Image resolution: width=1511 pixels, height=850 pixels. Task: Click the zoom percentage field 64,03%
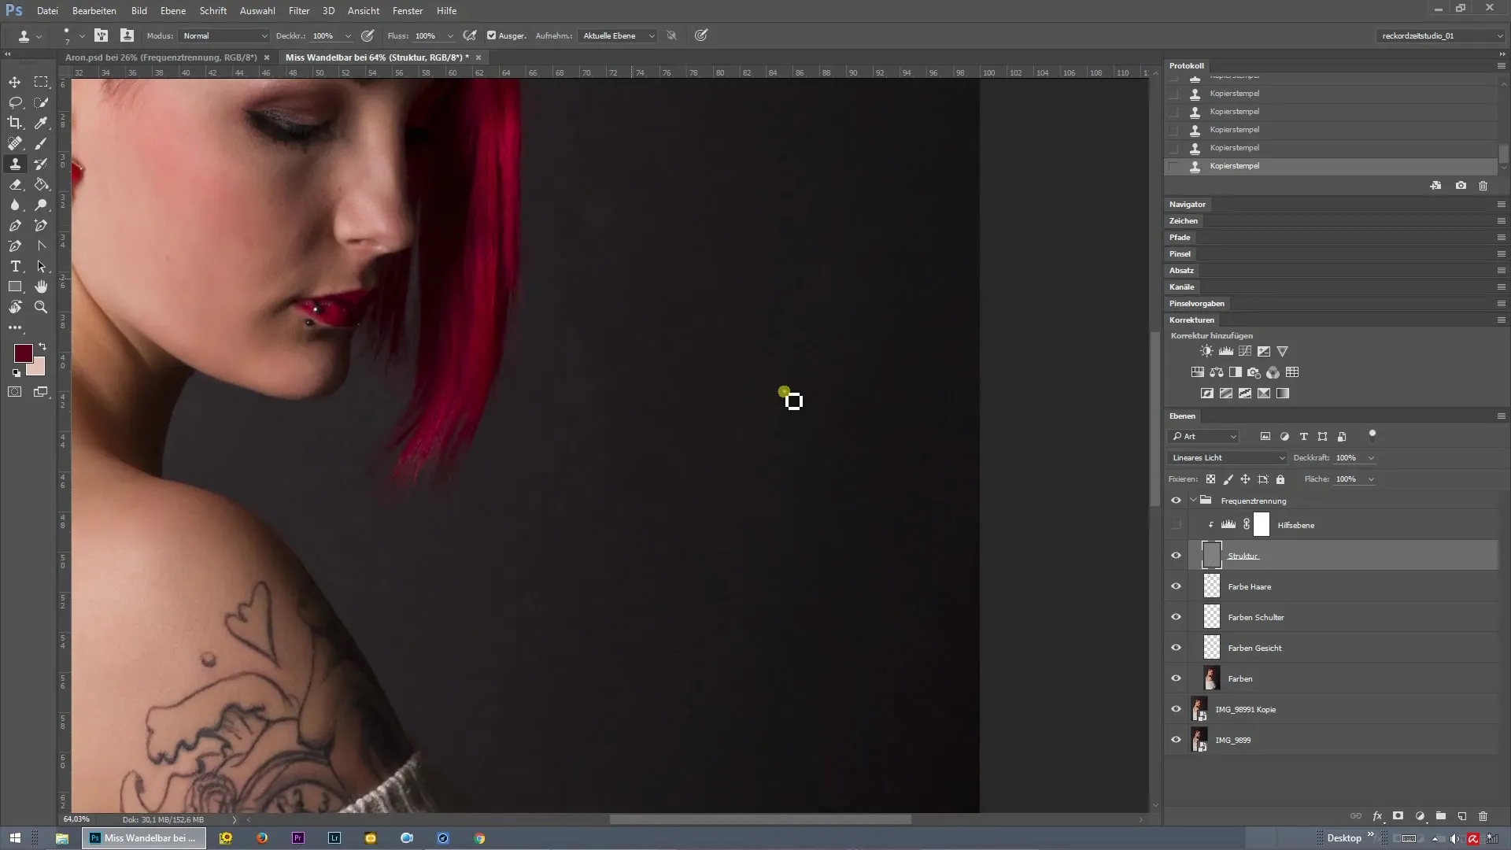coord(76,819)
